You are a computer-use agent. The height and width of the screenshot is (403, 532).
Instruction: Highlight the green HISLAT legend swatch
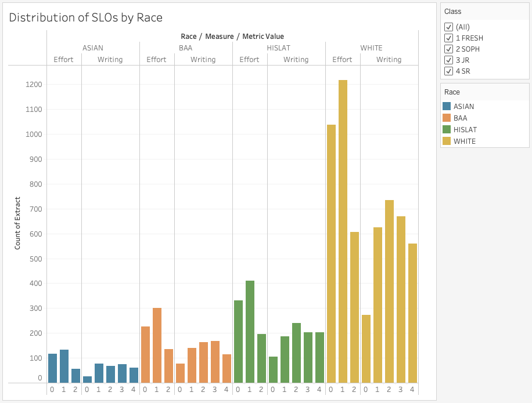[x=447, y=130]
